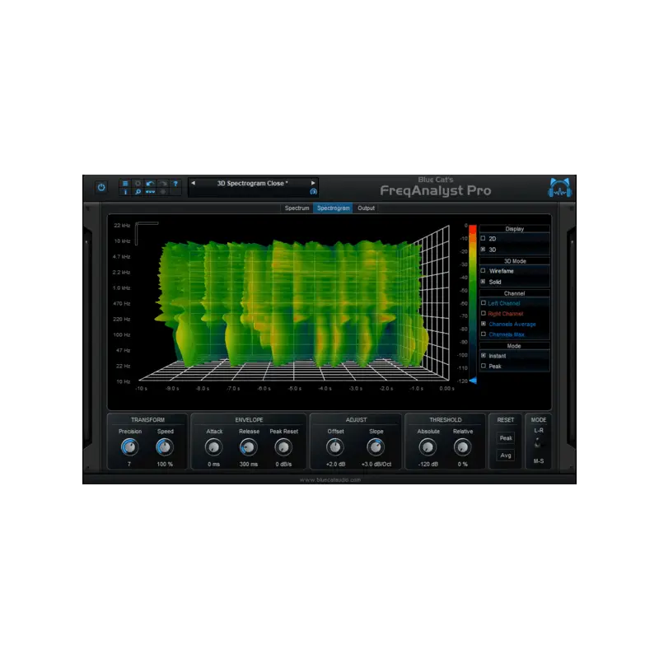This screenshot has height=659, width=659.
Task: Open help with the question mark icon
Action: 175,183
